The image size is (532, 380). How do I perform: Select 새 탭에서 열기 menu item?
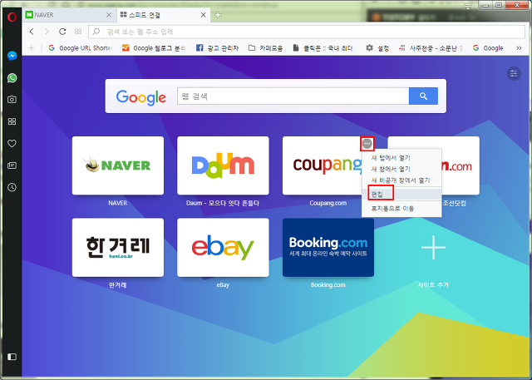point(401,158)
